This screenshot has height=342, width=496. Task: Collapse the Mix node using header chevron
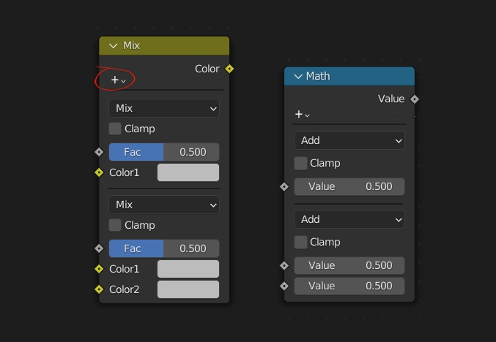pyautogui.click(x=114, y=46)
